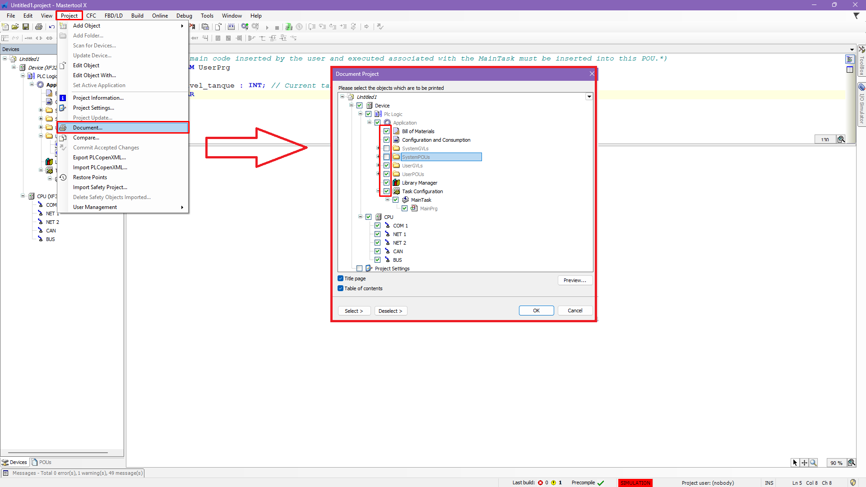Click the security shield status bar icon
The height and width of the screenshot is (487, 866).
point(852,482)
